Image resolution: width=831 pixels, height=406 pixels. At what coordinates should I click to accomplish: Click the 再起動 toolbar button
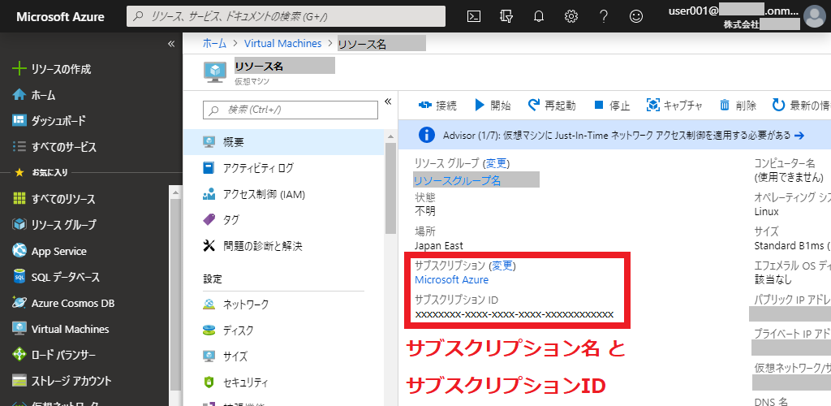[552, 106]
